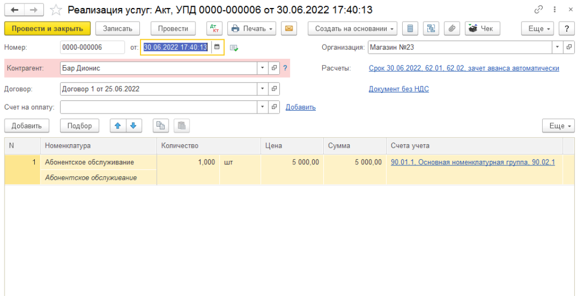
Task: Copy link to document chain icon
Action: point(539,10)
